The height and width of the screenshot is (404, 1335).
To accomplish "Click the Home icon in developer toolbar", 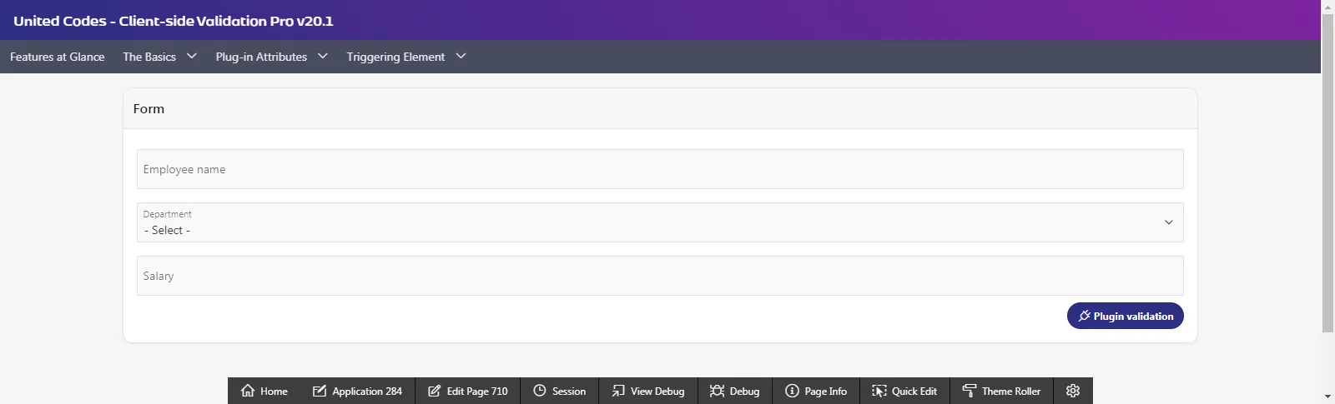I will (x=248, y=391).
